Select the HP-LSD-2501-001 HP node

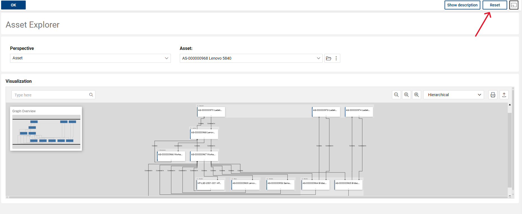click(211, 184)
